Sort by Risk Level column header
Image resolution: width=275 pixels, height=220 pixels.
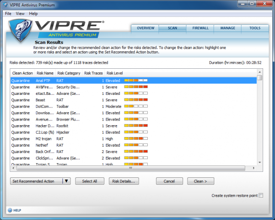[115, 73]
